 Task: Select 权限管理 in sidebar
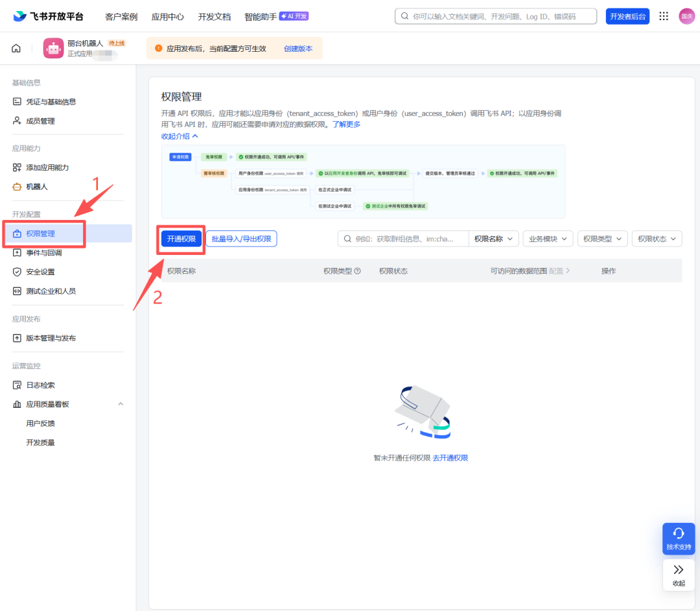68,234
